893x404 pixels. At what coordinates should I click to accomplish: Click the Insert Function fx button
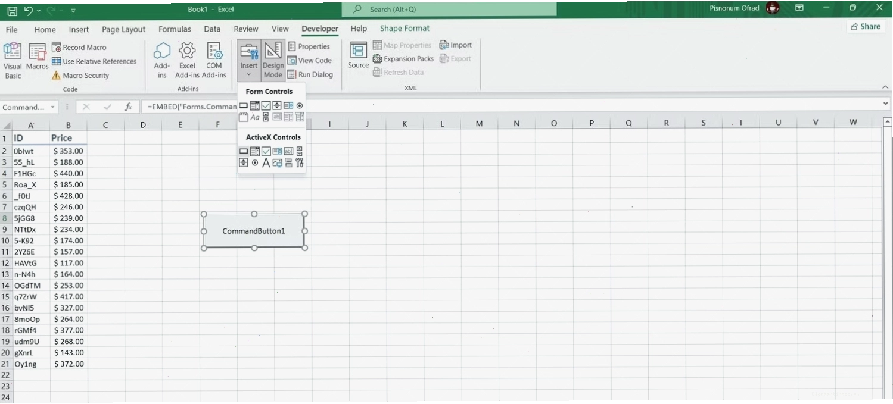128,107
